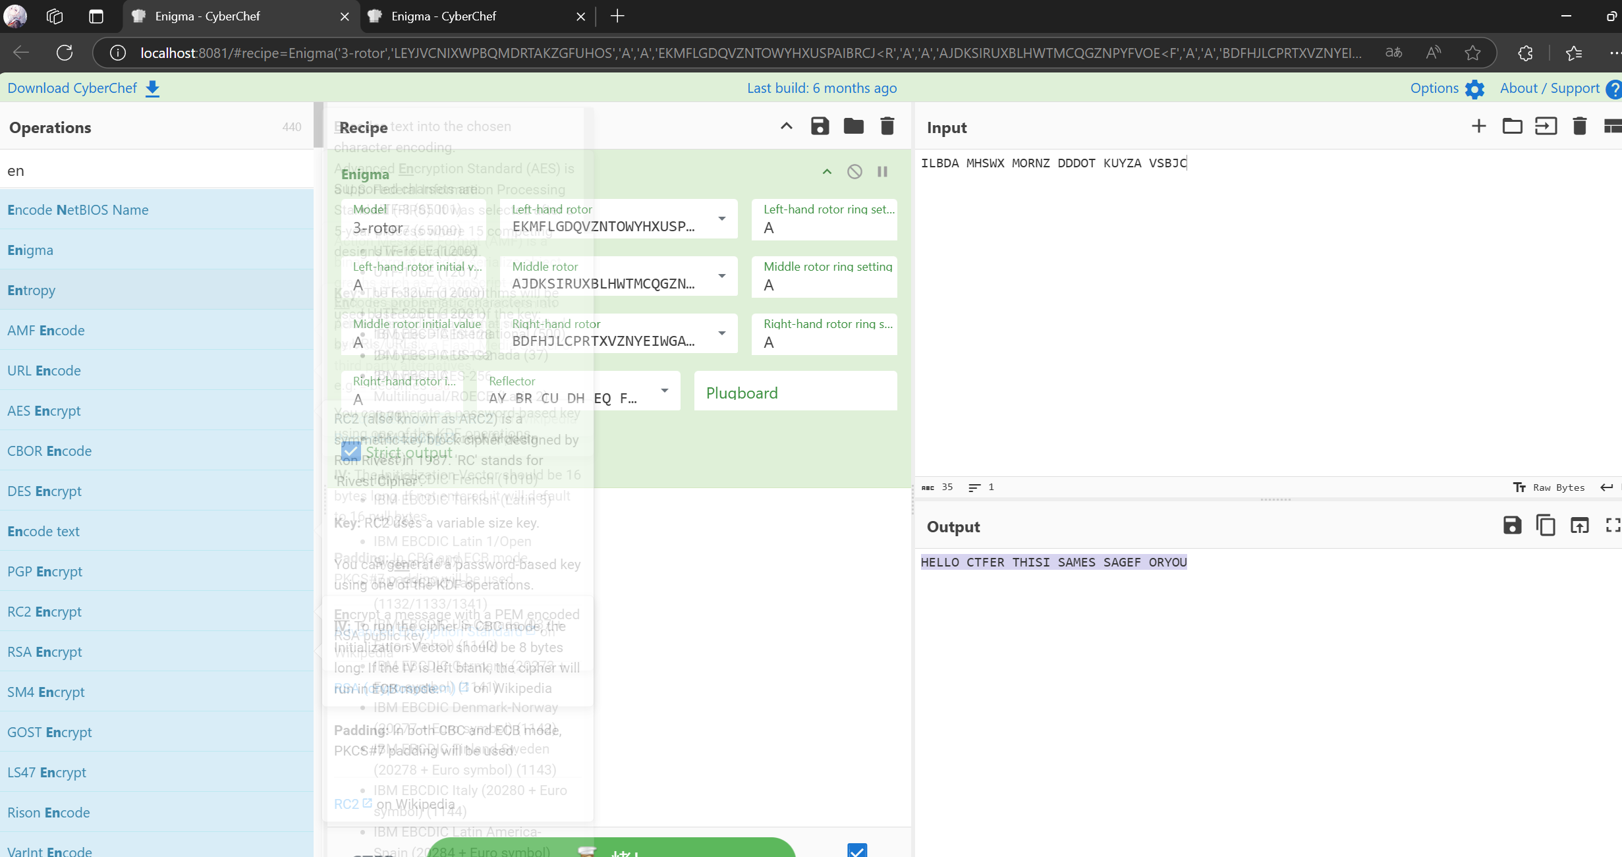Load a recipe using the folder icon
This screenshot has height=857, width=1622.
coord(853,126)
